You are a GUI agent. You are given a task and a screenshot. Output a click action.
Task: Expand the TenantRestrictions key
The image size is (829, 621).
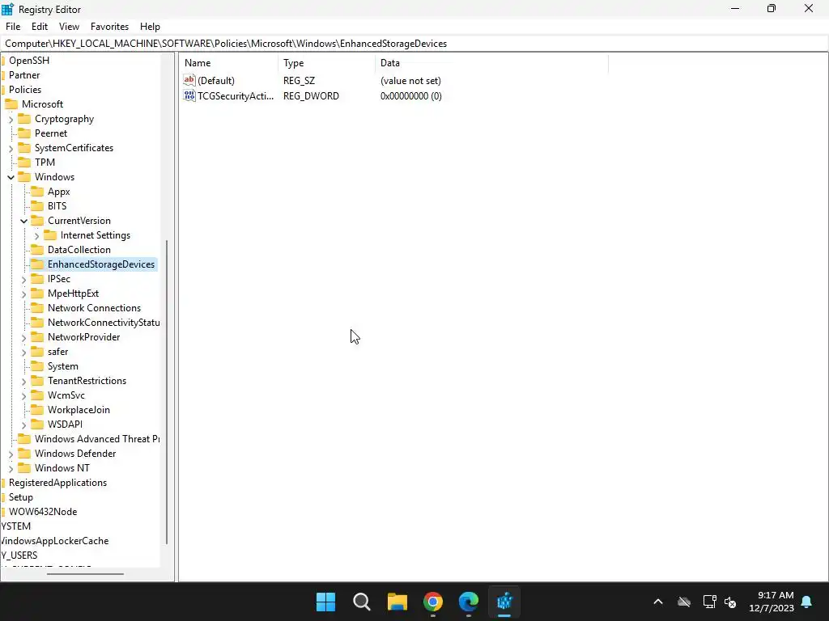23,382
